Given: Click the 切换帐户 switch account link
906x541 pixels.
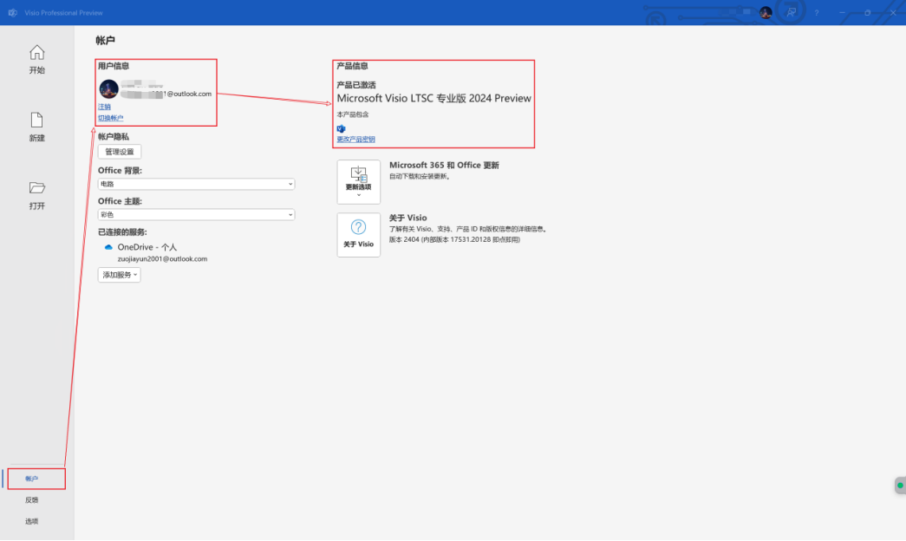Looking at the screenshot, I should click(x=110, y=118).
